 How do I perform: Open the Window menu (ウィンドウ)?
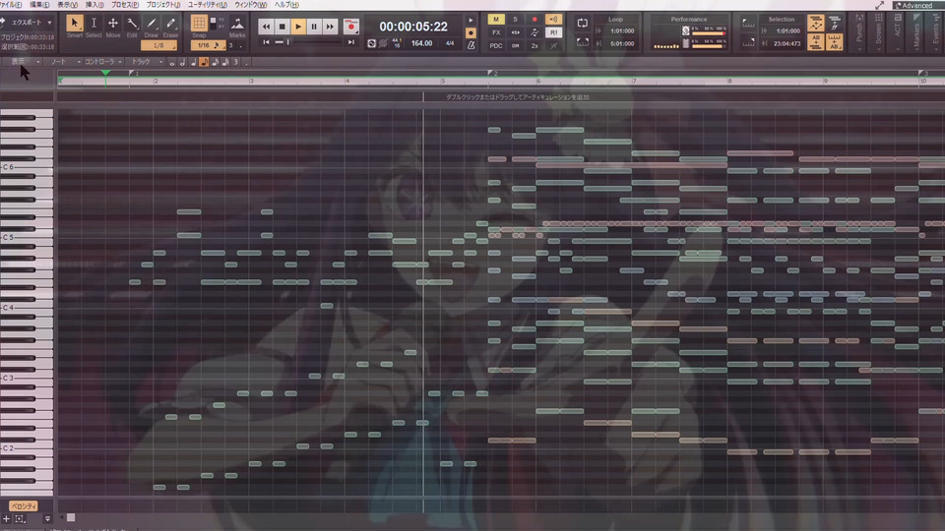(250, 5)
